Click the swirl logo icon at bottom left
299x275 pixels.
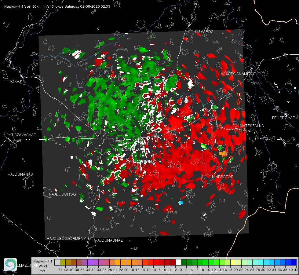click(10, 265)
